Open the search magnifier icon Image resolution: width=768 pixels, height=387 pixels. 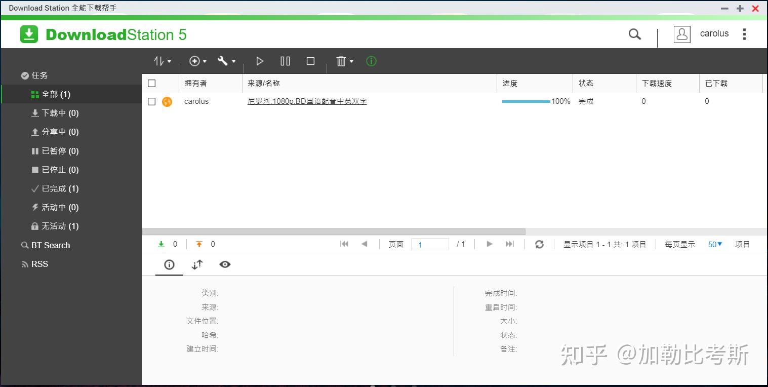point(634,34)
